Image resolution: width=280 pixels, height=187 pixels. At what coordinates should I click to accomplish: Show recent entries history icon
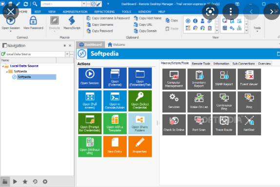[35, 182]
